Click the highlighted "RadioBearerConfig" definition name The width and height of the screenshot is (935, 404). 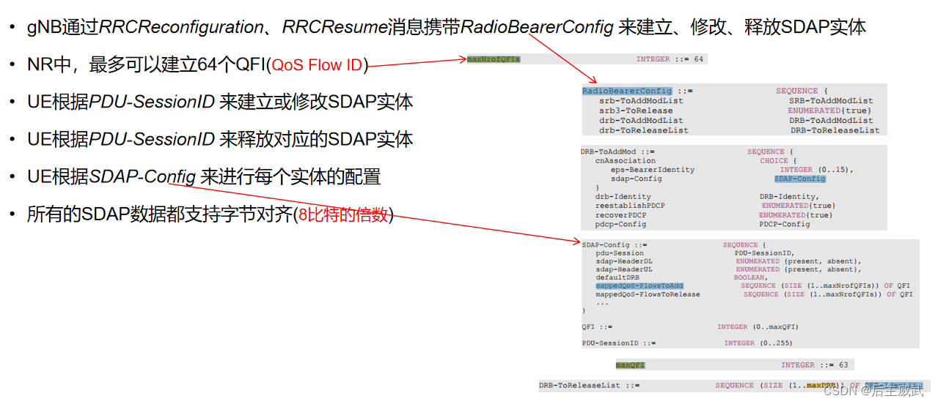(x=627, y=91)
